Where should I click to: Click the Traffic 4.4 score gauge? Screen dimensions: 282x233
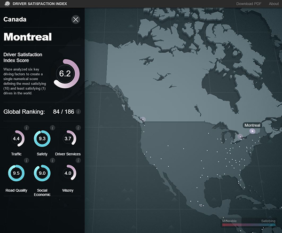(x=16, y=139)
